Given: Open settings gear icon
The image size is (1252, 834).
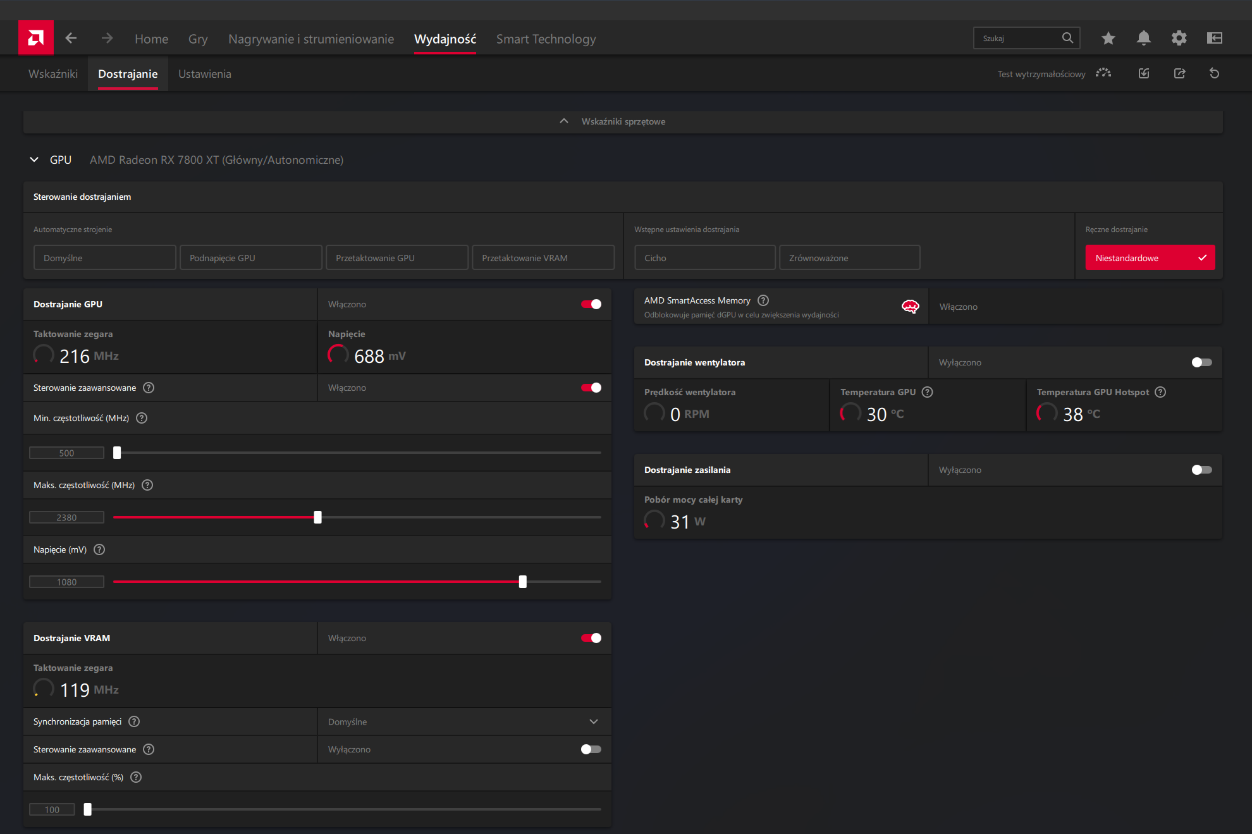Looking at the screenshot, I should click(x=1179, y=39).
